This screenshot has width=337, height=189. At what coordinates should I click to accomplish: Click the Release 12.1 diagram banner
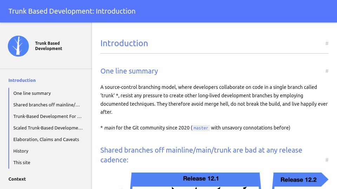click(196, 179)
